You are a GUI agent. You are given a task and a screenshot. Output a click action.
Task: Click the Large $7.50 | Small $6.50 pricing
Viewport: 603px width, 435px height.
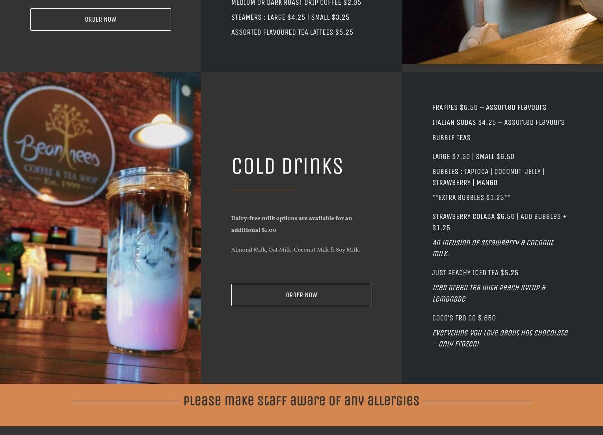click(x=473, y=156)
